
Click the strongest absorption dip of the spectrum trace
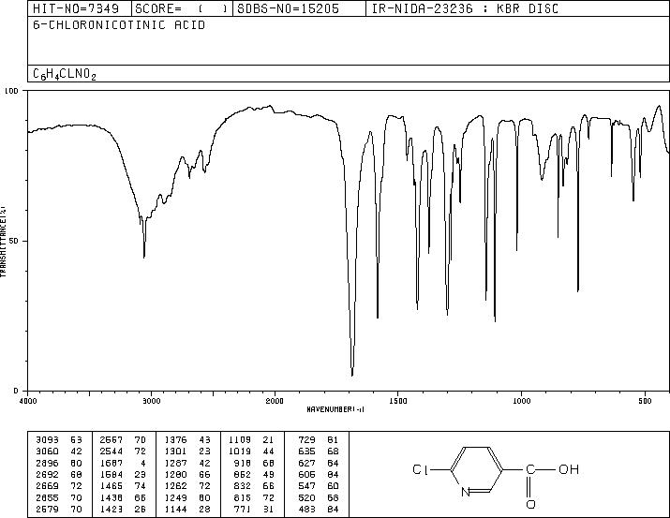352,374
